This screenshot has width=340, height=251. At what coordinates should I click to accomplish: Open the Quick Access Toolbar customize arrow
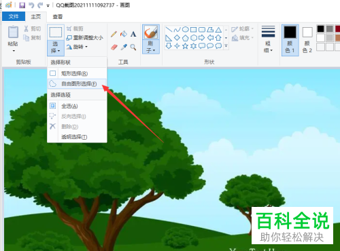pyautogui.click(x=48, y=5)
